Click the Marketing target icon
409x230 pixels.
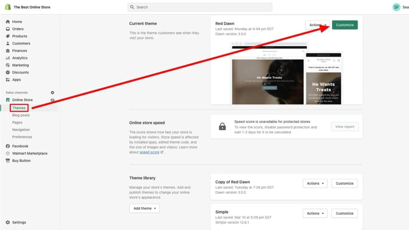(8, 65)
